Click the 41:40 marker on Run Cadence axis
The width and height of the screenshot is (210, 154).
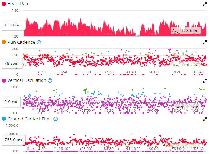pos(131,72)
